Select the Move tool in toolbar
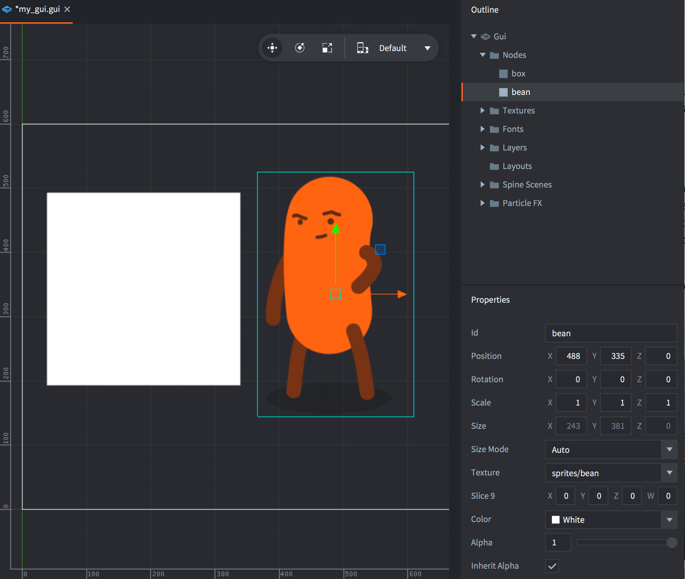Screen dimensions: 685x579 coord(272,48)
